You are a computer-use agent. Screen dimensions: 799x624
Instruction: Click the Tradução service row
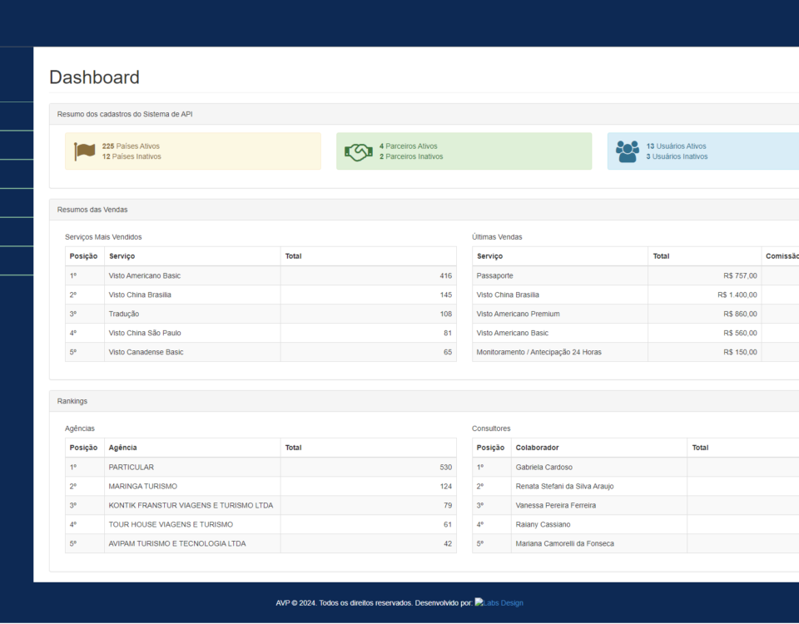pyautogui.click(x=261, y=314)
